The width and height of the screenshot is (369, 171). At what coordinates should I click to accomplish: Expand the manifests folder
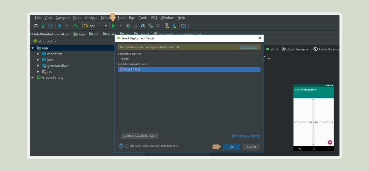pos(38,54)
